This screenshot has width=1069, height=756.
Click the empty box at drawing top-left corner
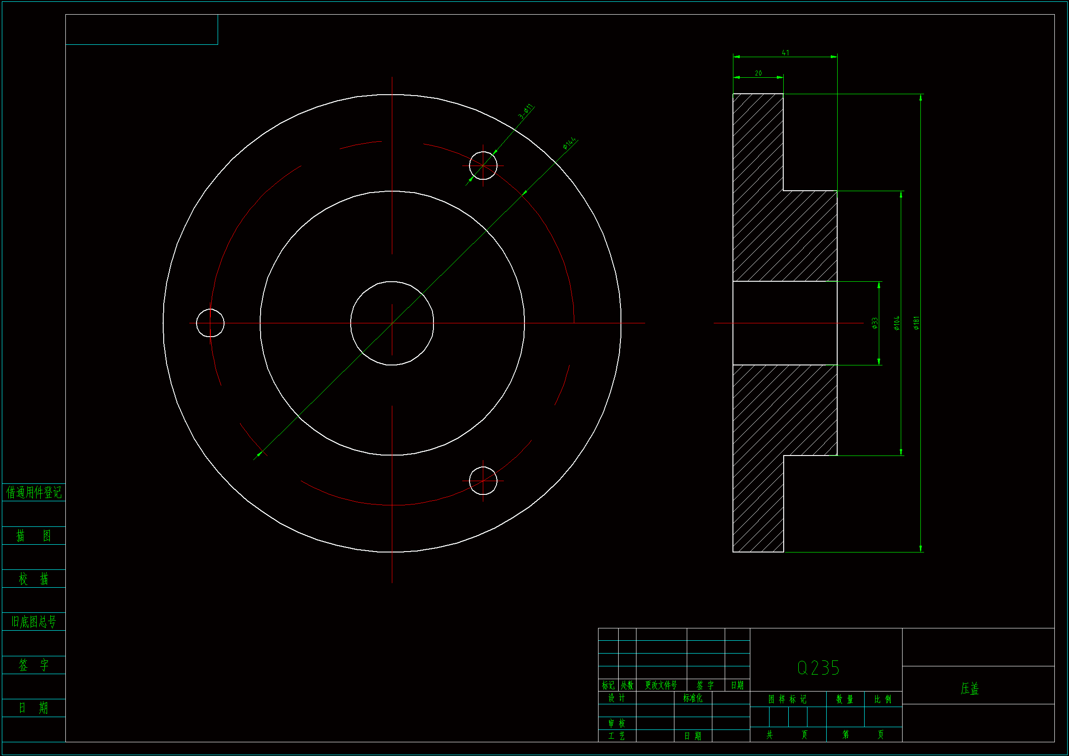142,29
